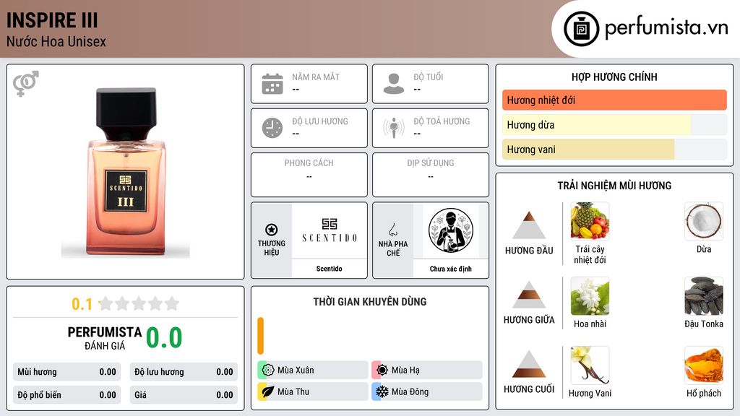
Task: Select the Mùa Xuân season pill
Action: click(313, 370)
